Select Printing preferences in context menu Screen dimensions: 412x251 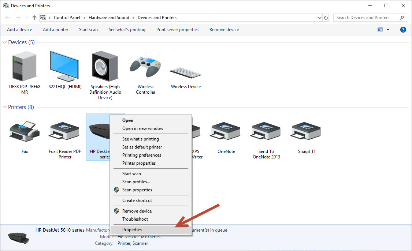click(141, 155)
